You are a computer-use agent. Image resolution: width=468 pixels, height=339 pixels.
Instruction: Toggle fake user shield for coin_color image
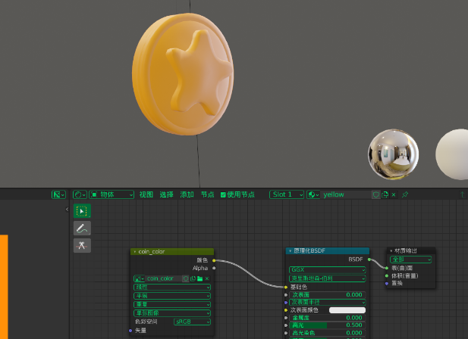(x=186, y=278)
